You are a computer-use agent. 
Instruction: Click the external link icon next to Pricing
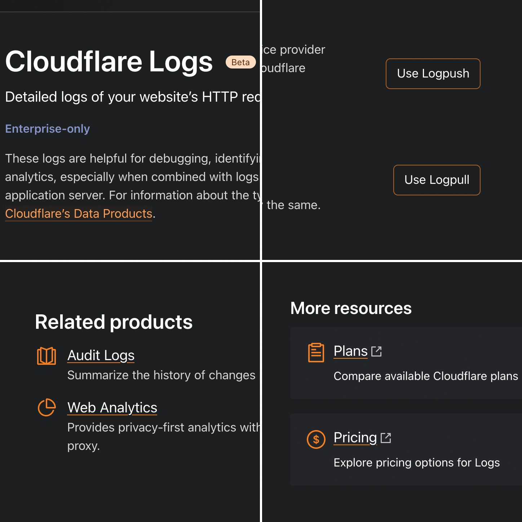pyautogui.click(x=386, y=438)
